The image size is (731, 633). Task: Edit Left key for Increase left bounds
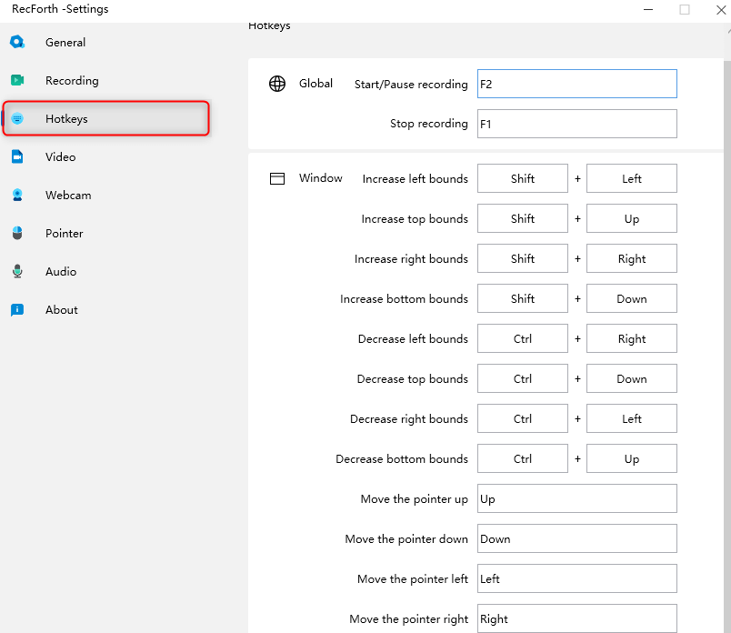[x=632, y=178]
